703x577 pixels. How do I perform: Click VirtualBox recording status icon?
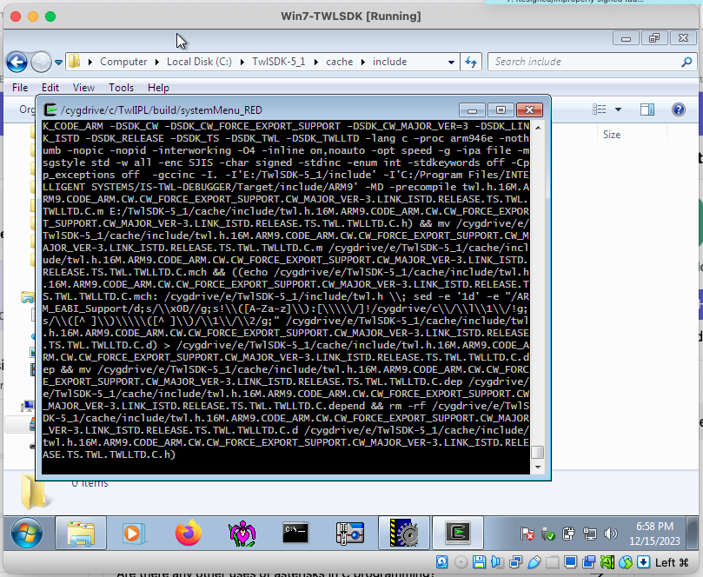click(x=588, y=561)
